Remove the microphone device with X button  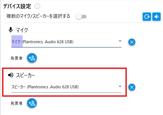pos(132,42)
